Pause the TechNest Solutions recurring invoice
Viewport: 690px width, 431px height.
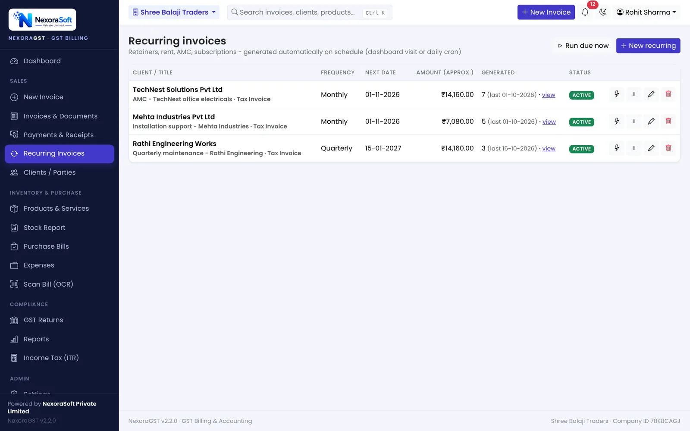pos(634,94)
